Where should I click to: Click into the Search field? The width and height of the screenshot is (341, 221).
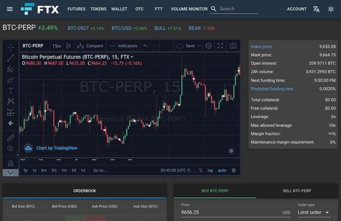(238, 9)
